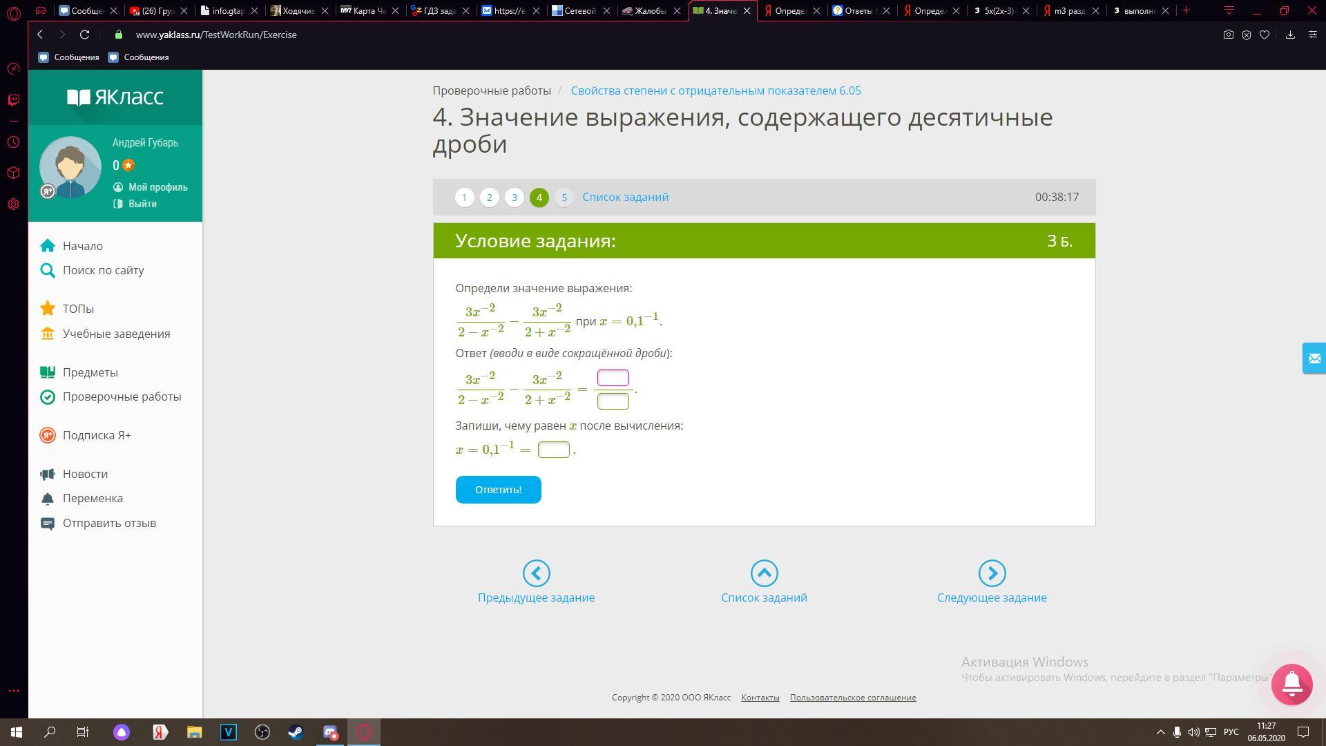This screenshot has height=746, width=1326.
Task: Click the bookmark heart icon
Action: [x=1264, y=35]
